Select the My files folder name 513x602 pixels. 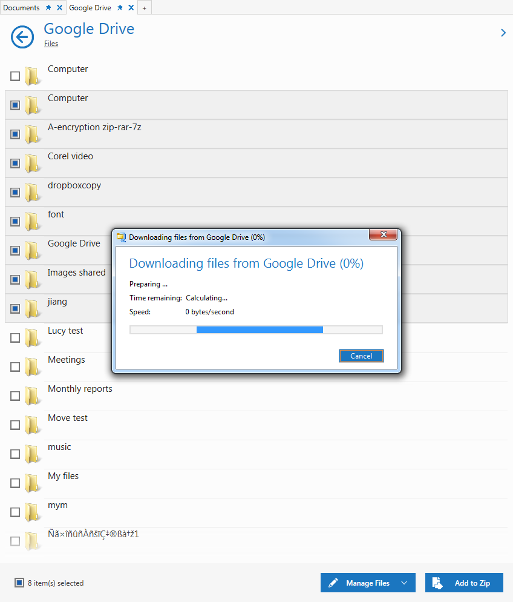(64, 477)
